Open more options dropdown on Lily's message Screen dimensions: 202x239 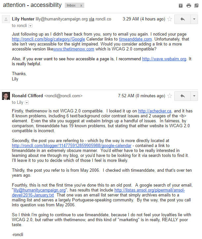point(194,19)
